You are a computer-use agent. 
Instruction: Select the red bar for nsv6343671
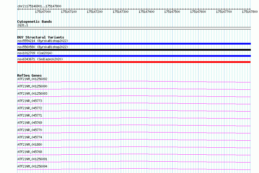click(134, 62)
